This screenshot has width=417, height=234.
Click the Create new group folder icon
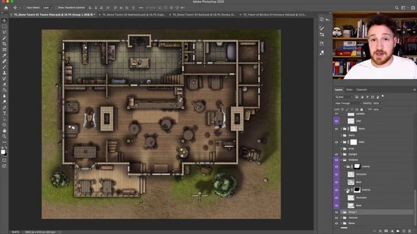398,231
